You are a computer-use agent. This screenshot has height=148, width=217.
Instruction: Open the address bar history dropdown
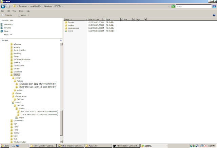(169, 6)
